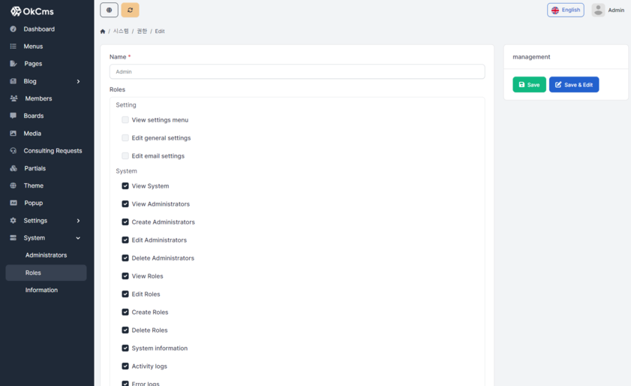Uncheck the Create Roles checkbox
This screenshot has width=631, height=386.
pyautogui.click(x=125, y=312)
